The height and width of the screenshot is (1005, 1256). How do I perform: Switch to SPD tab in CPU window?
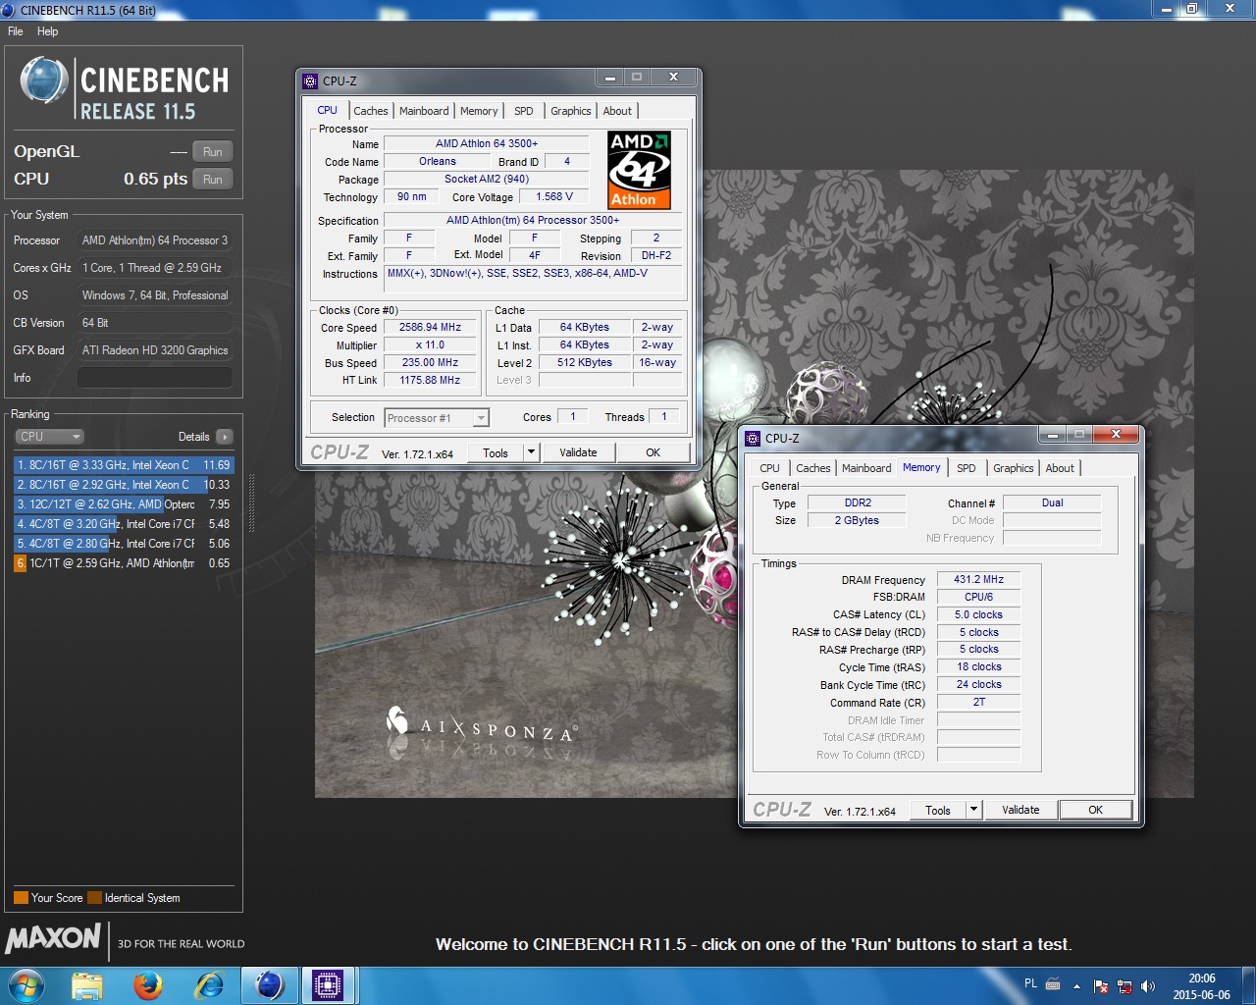point(524,111)
